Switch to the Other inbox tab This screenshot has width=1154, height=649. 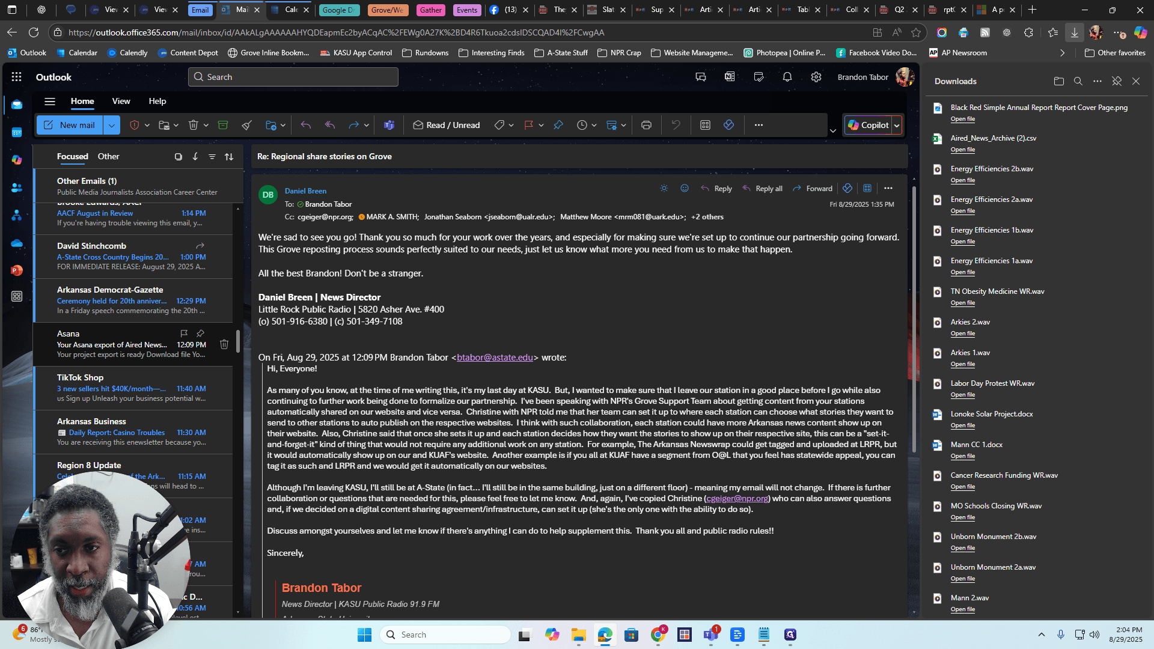point(108,156)
